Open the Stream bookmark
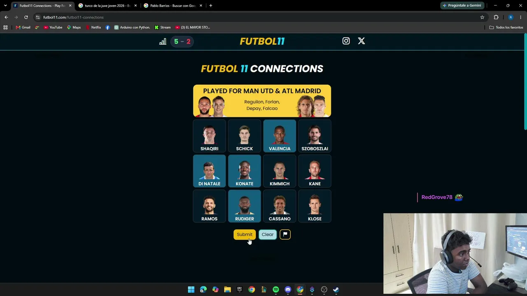 click(163, 28)
